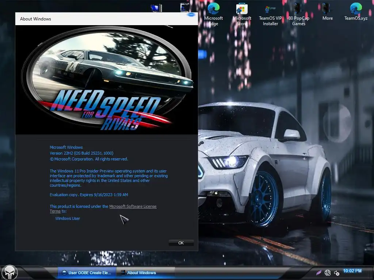
Task: Click the Evaluation copy expiry text
Action: click(x=89, y=195)
